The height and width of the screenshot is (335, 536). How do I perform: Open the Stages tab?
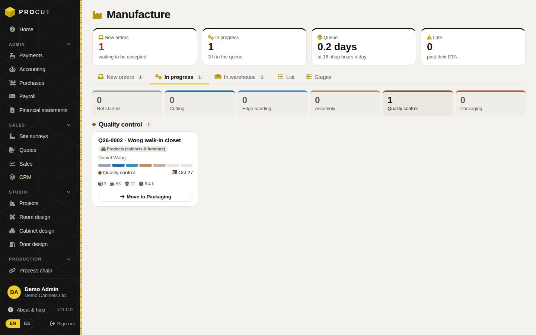(319, 77)
